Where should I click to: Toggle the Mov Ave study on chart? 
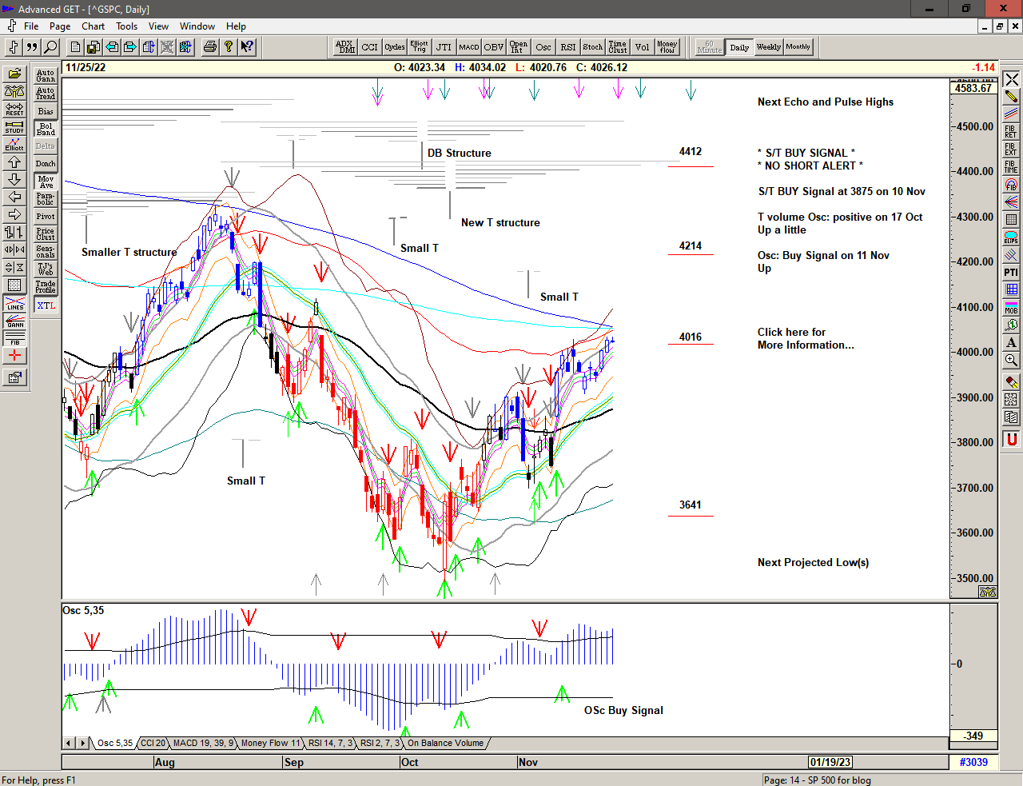pos(46,182)
